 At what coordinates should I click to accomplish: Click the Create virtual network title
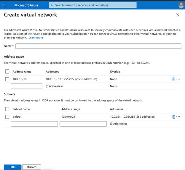click(31, 15)
